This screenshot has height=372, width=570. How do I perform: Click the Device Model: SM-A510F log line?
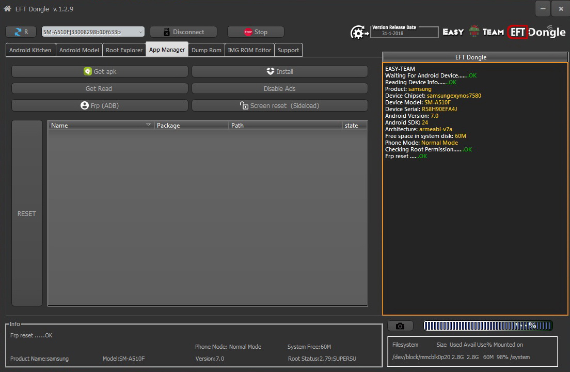(x=418, y=102)
